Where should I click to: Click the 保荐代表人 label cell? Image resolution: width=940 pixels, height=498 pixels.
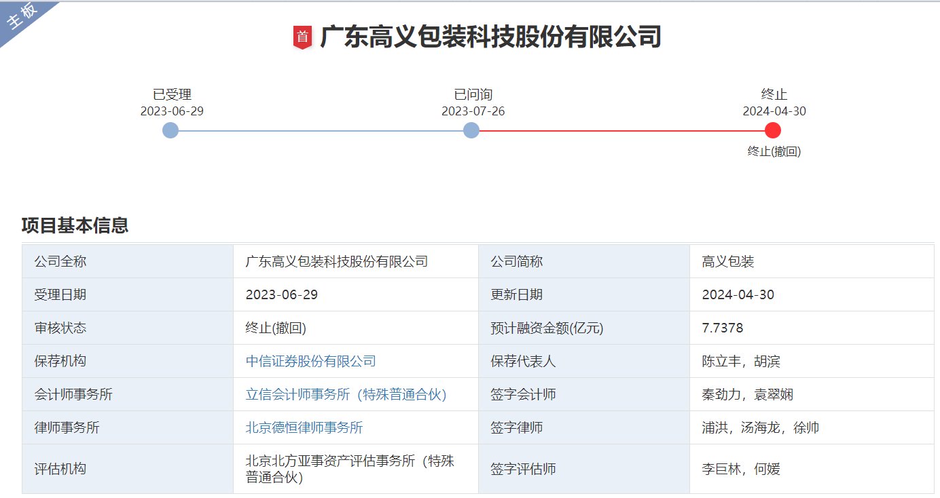click(584, 362)
